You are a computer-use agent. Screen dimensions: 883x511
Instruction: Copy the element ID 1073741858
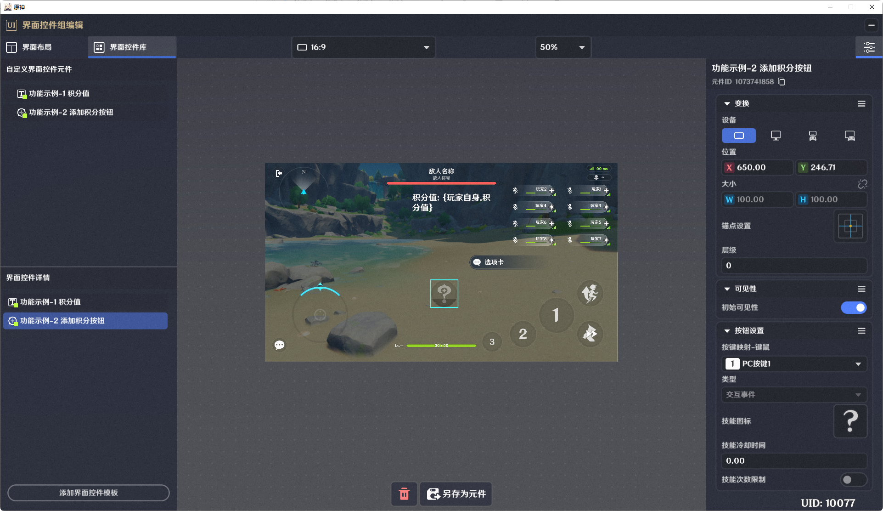pos(782,82)
